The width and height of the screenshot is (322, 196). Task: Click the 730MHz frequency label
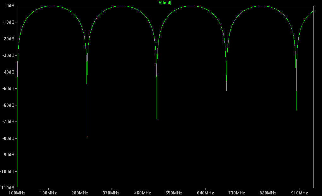tap(237, 193)
